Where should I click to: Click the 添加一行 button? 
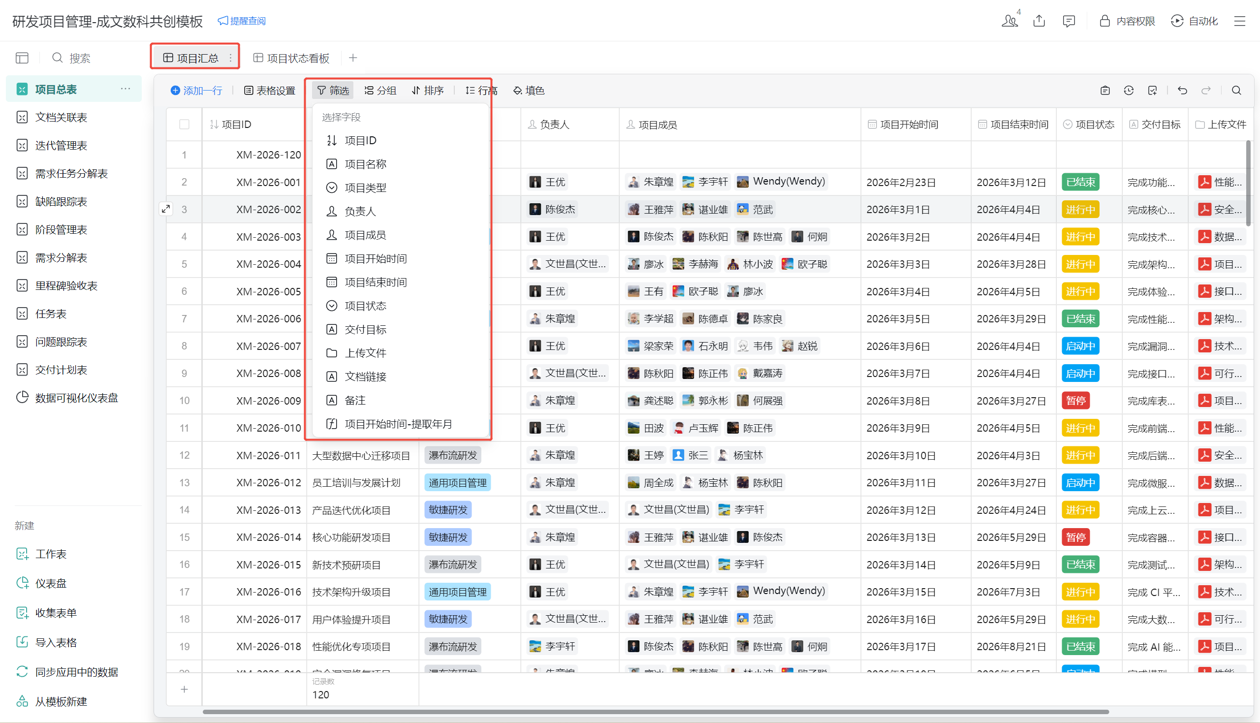coord(196,91)
